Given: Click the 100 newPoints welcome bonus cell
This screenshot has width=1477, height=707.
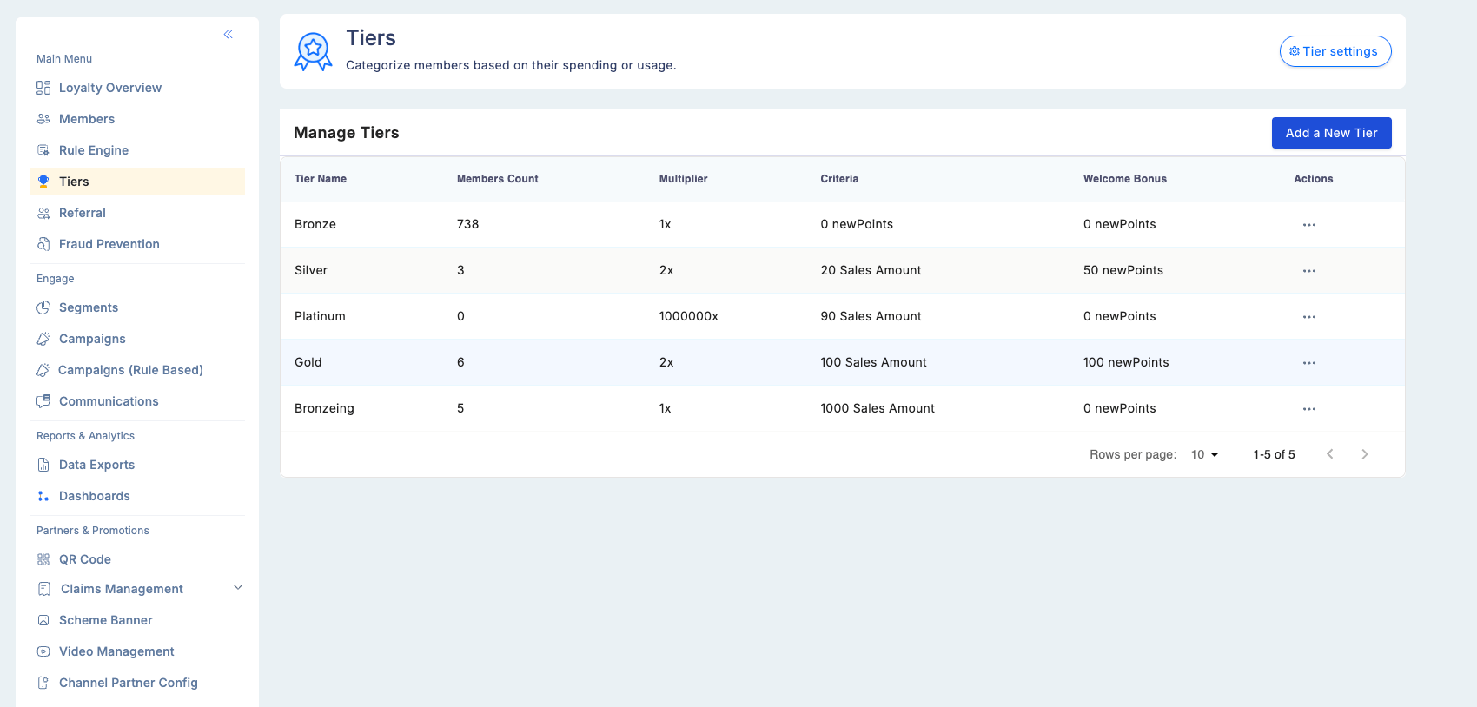Looking at the screenshot, I should click(x=1126, y=362).
